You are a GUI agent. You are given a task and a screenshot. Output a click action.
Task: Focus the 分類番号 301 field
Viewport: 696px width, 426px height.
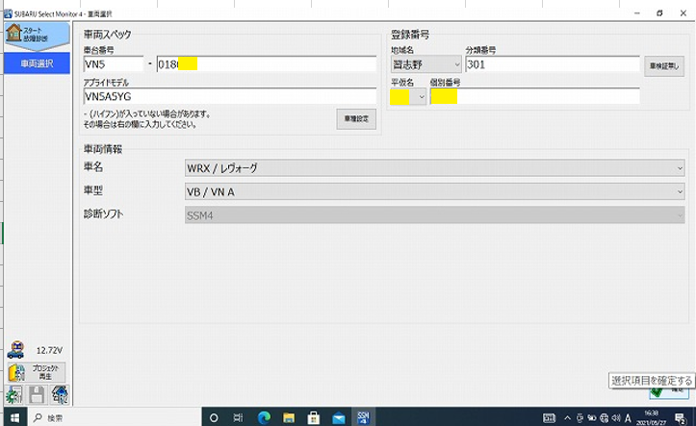(x=553, y=64)
